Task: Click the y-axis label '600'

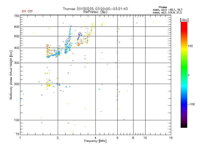Action: [17, 27]
